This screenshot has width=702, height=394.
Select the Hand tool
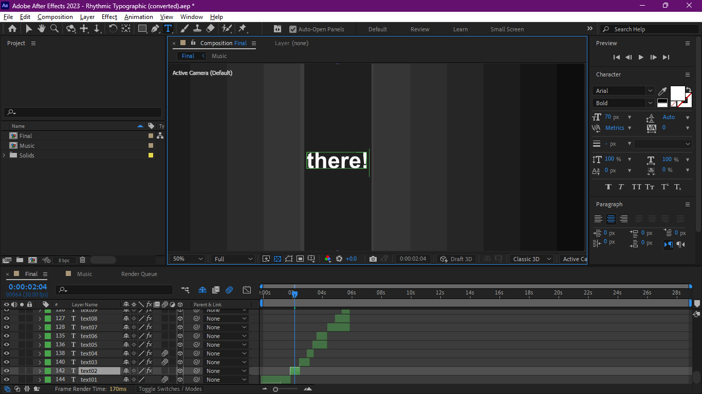pyautogui.click(x=41, y=29)
